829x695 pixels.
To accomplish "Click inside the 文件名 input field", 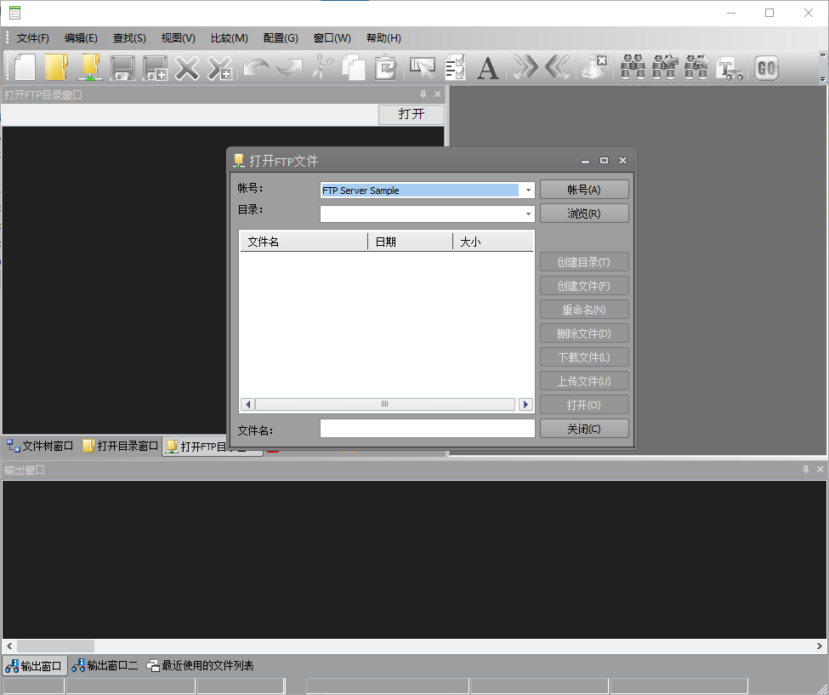I will (425, 430).
